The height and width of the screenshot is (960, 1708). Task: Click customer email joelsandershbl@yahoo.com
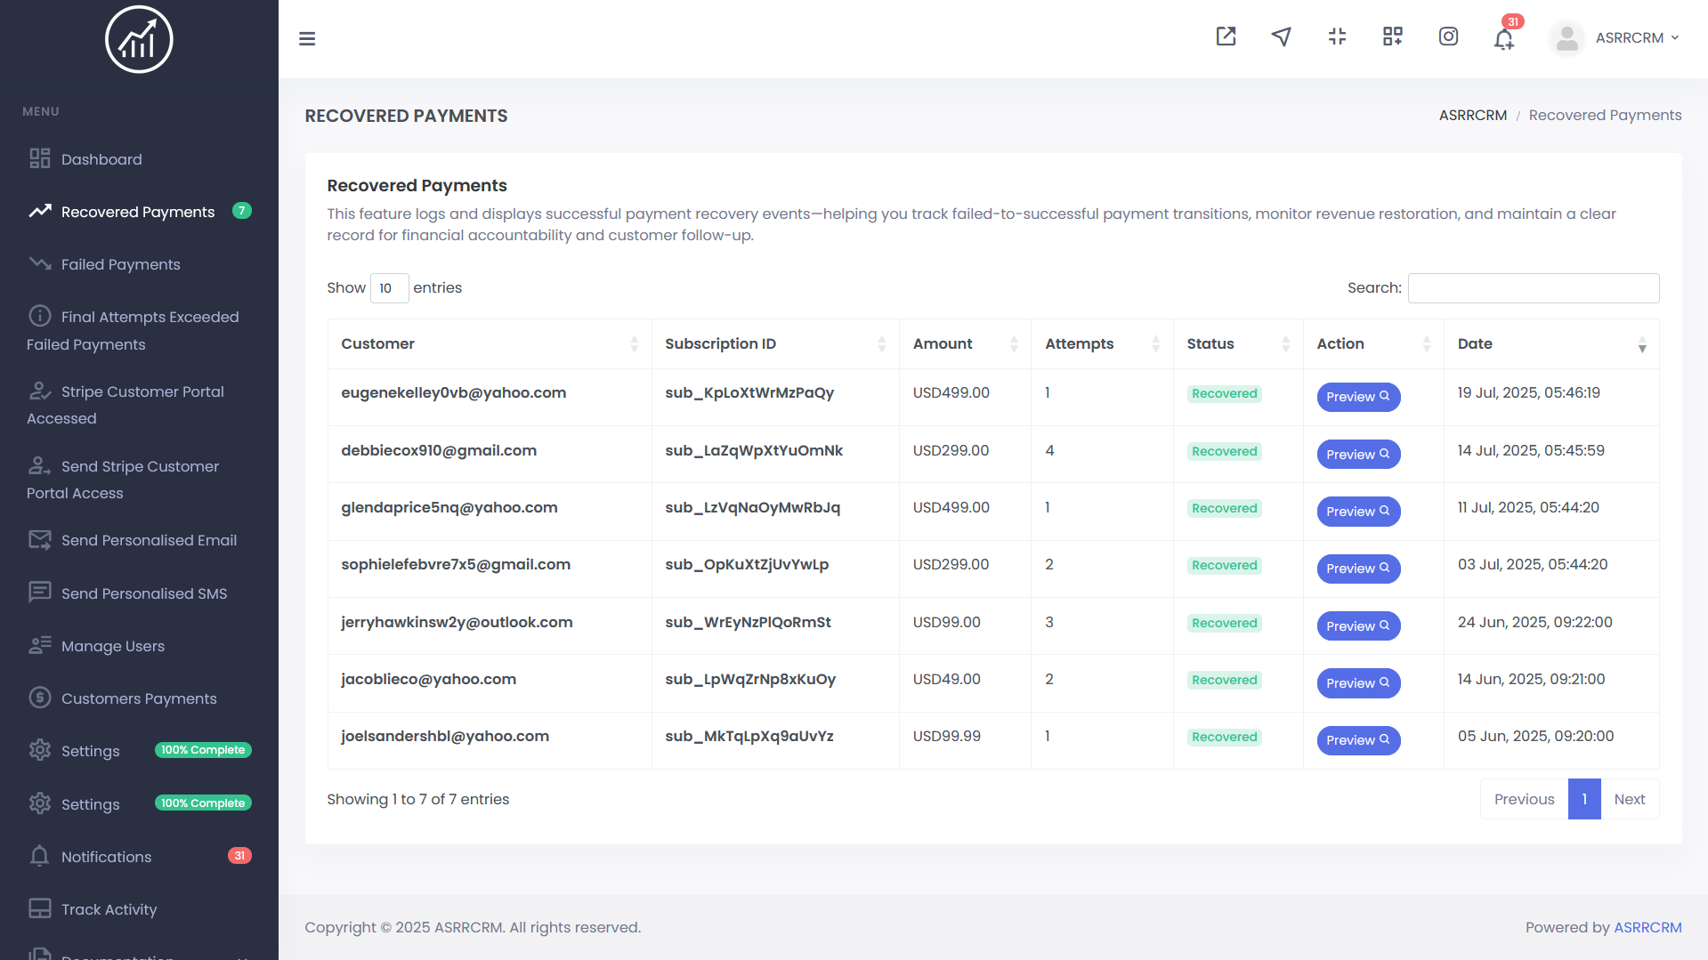coord(445,736)
